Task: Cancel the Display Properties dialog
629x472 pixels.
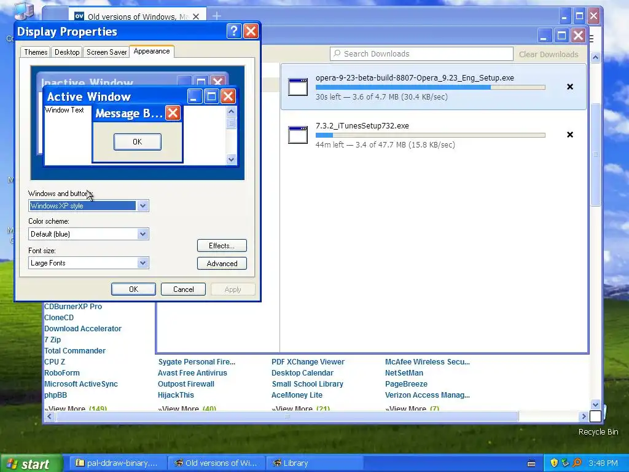Action: point(183,289)
